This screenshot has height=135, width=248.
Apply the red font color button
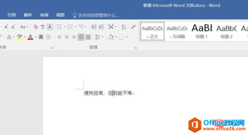click(x=30, y=37)
